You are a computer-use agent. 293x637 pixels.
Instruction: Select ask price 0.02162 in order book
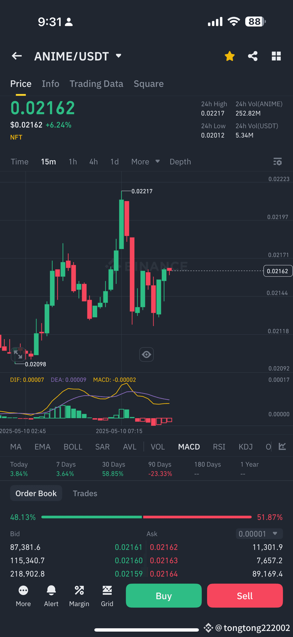(164, 547)
